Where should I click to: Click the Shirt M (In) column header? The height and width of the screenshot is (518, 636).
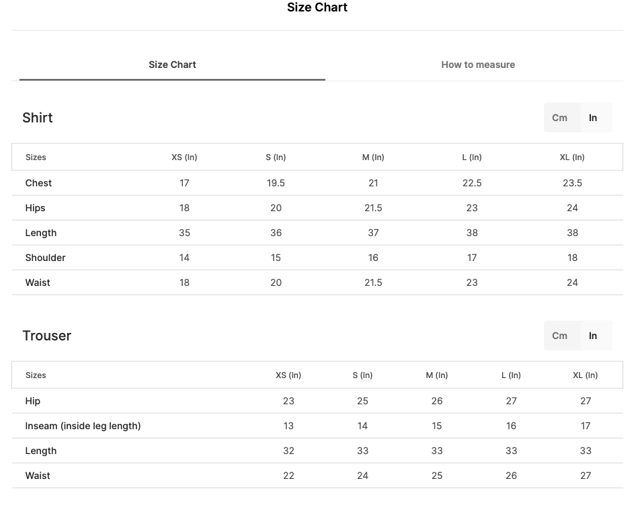(373, 157)
